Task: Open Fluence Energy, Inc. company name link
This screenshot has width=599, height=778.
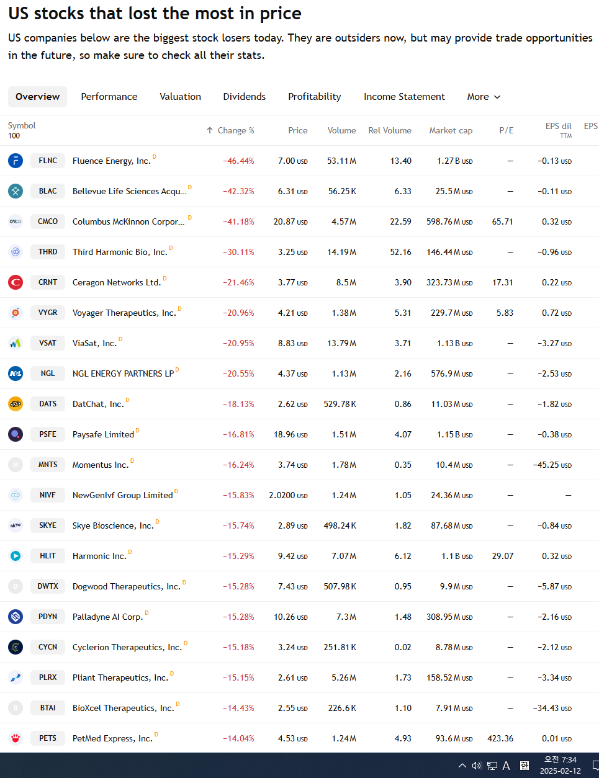Action: pyautogui.click(x=112, y=161)
